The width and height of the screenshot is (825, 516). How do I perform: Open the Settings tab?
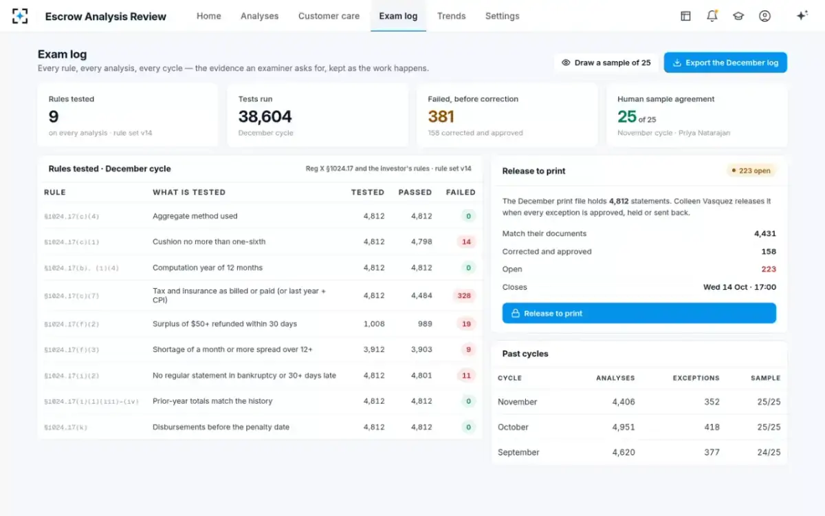tap(503, 16)
